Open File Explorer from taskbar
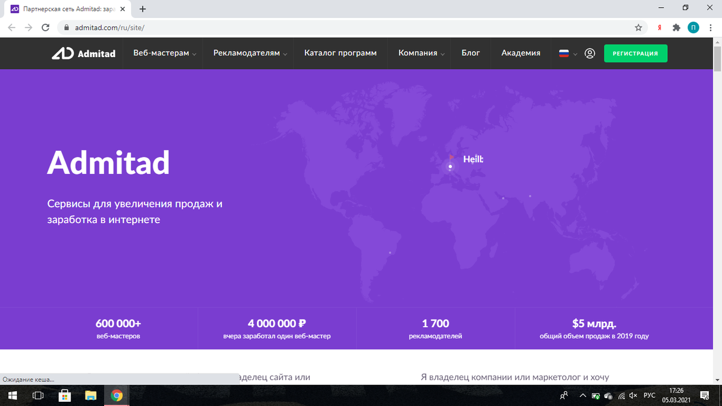722x406 pixels. 91,395
